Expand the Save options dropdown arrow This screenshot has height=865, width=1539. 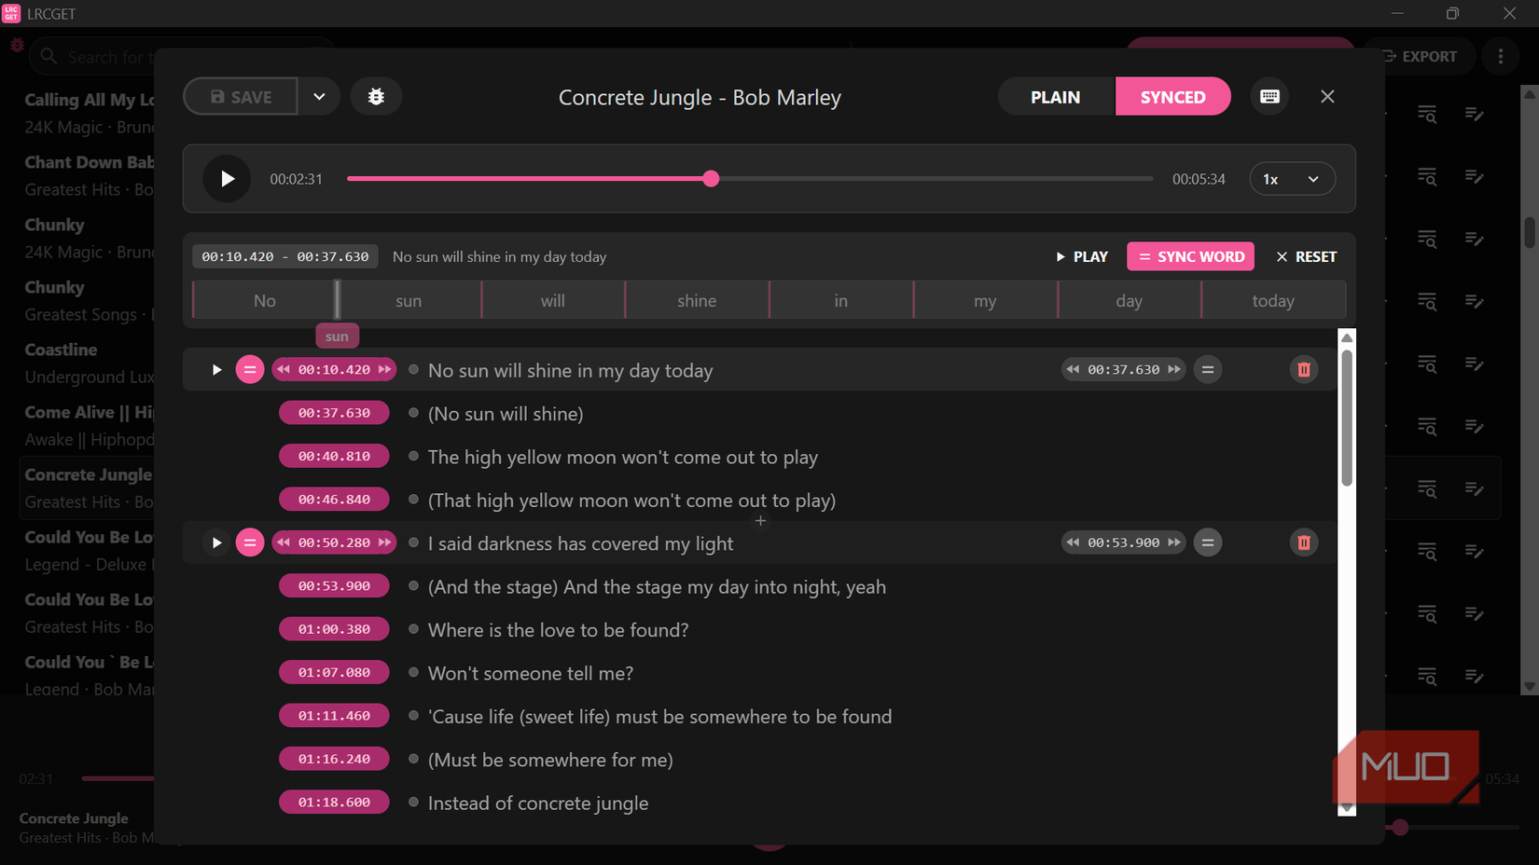pyautogui.click(x=319, y=97)
